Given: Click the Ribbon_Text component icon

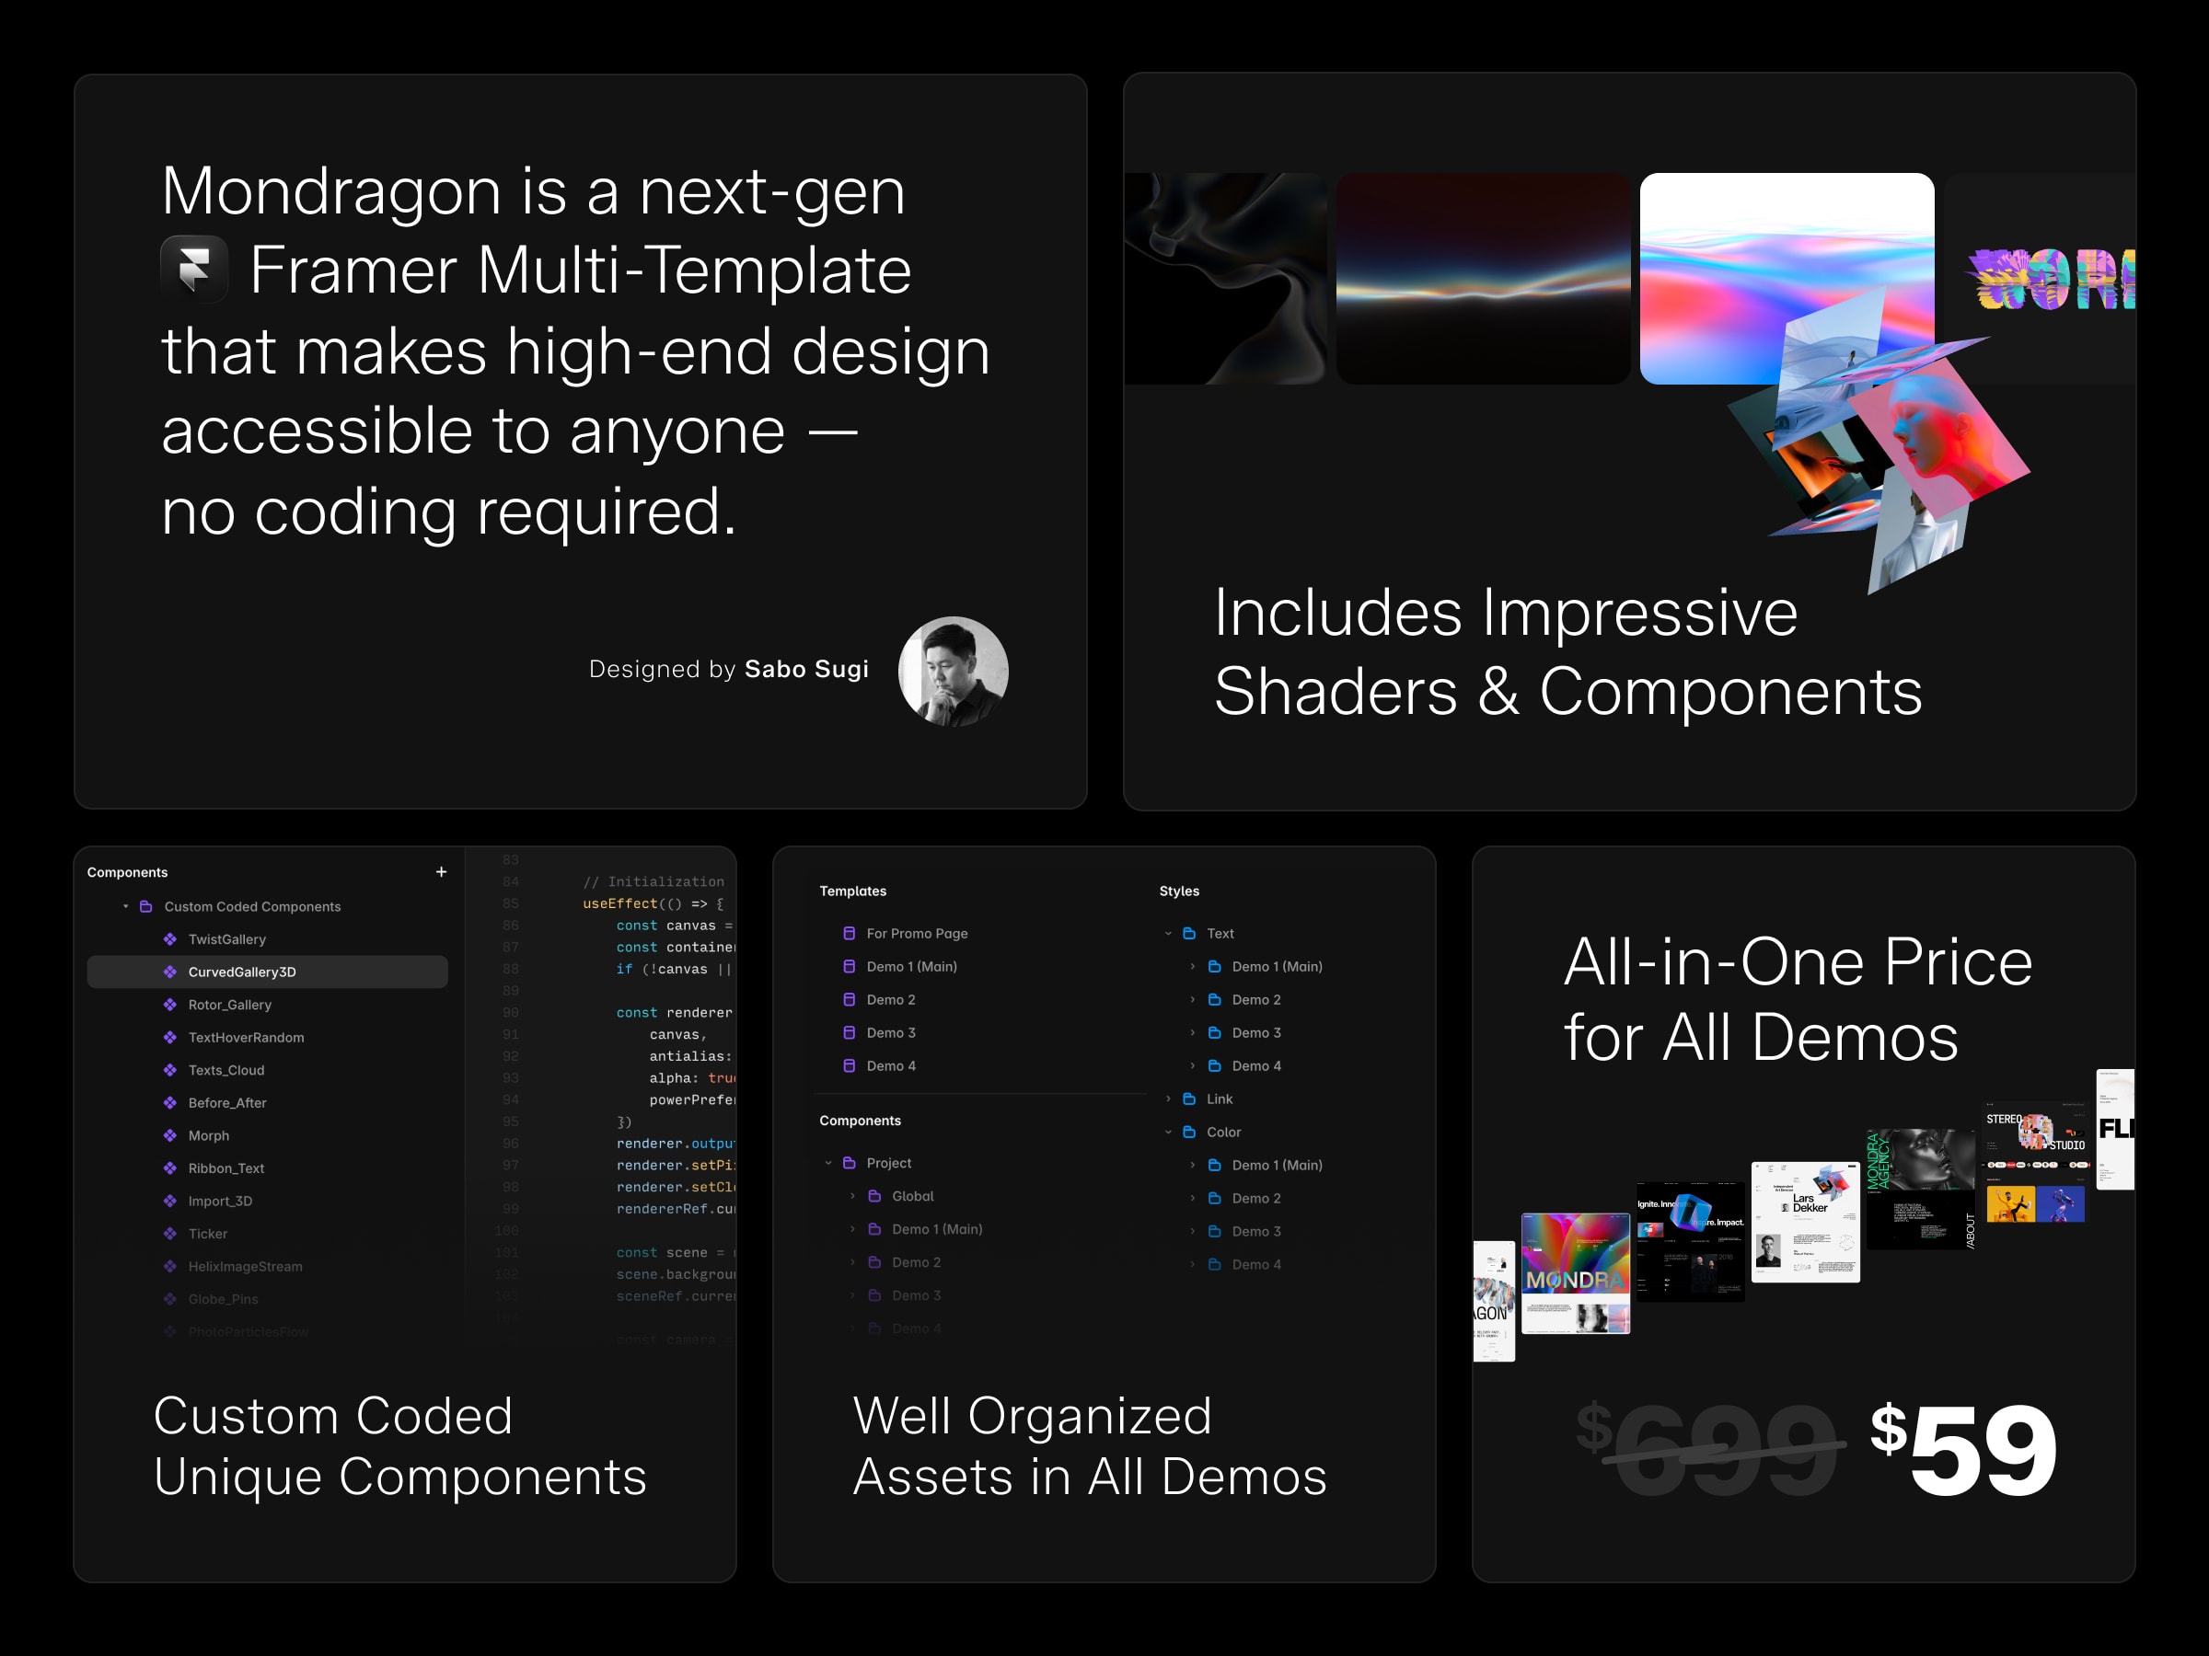Looking at the screenshot, I should click(x=169, y=1167).
